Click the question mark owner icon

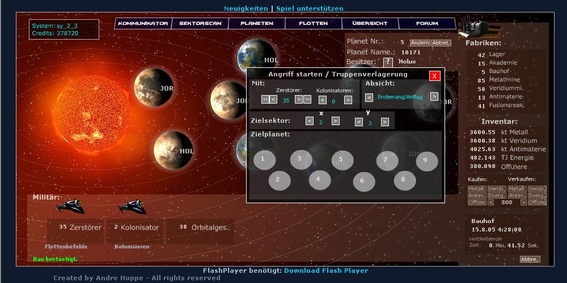388,62
